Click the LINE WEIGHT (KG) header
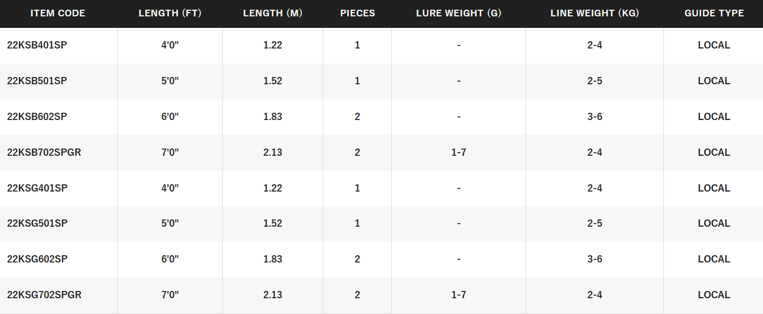Screen dimensions: 763x314 click(x=594, y=13)
